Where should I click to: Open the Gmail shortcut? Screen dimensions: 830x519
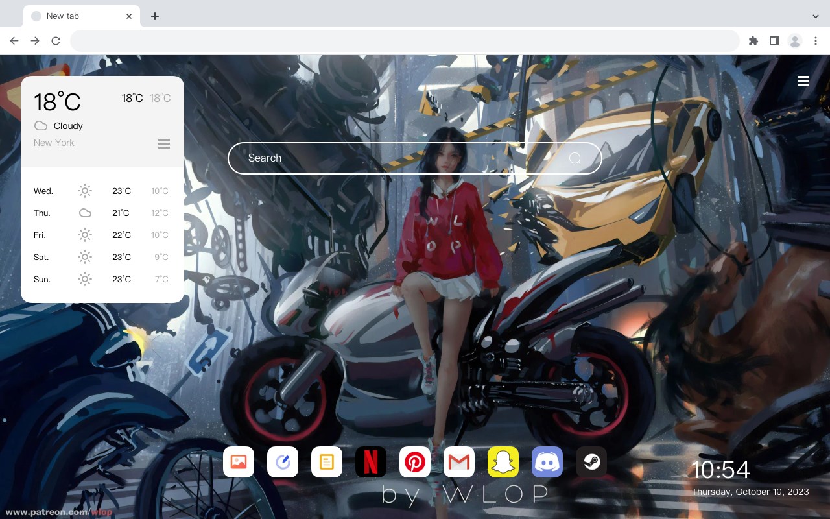click(x=459, y=462)
